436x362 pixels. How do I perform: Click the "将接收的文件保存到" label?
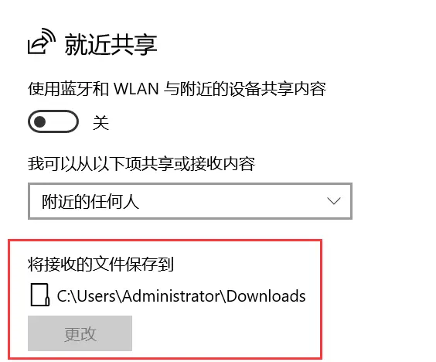pos(100,264)
